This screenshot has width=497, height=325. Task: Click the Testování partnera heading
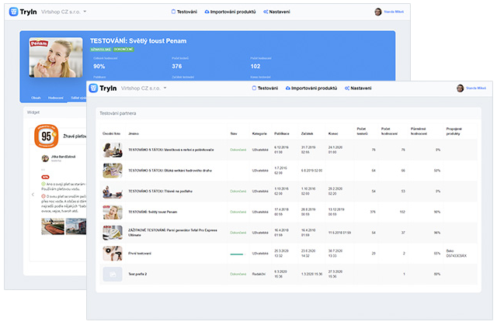click(x=118, y=113)
